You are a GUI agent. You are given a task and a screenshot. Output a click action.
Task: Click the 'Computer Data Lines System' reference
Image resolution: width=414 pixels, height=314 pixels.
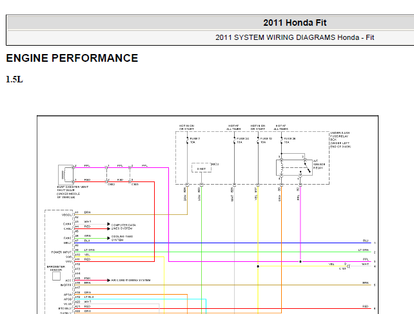click(x=123, y=226)
